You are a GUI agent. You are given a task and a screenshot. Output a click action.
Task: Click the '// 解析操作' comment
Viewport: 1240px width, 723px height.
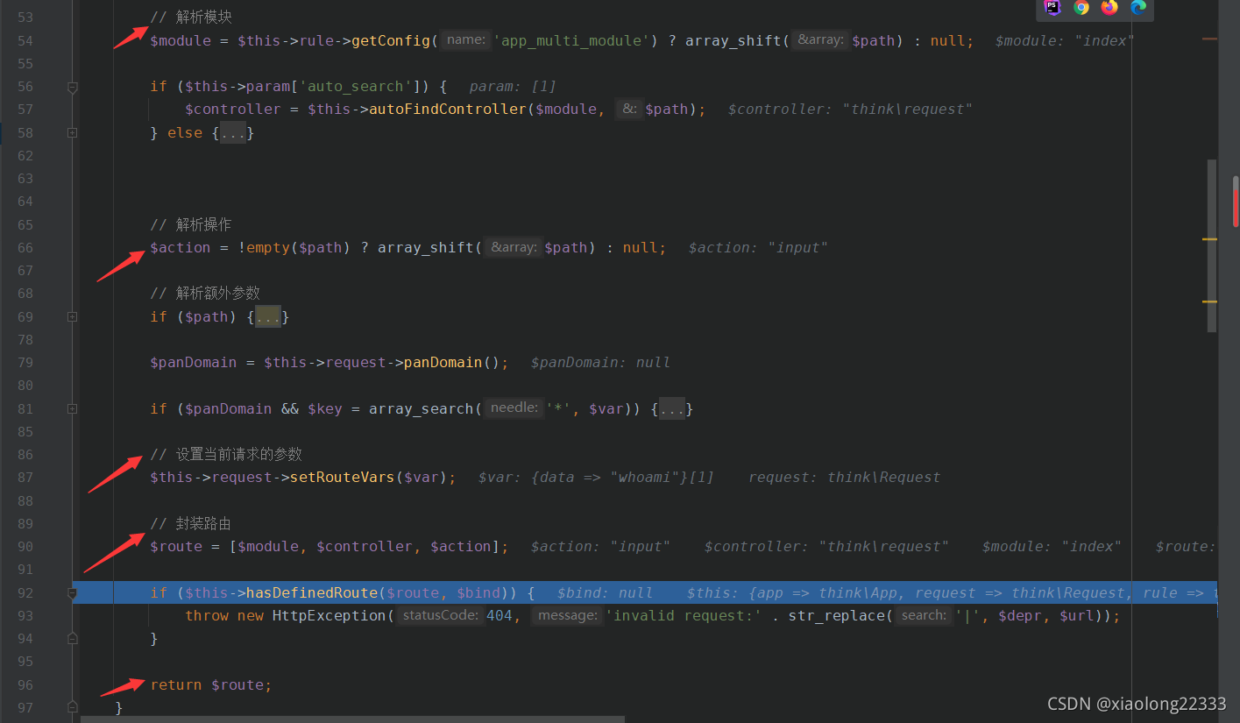191,225
